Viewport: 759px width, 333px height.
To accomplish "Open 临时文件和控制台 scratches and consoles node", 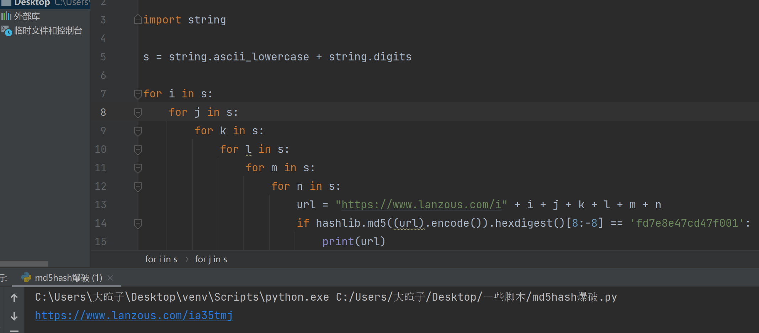I will 48,31.
